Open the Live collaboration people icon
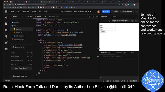Viewport: 165px width, 92px height. pos(6,49)
